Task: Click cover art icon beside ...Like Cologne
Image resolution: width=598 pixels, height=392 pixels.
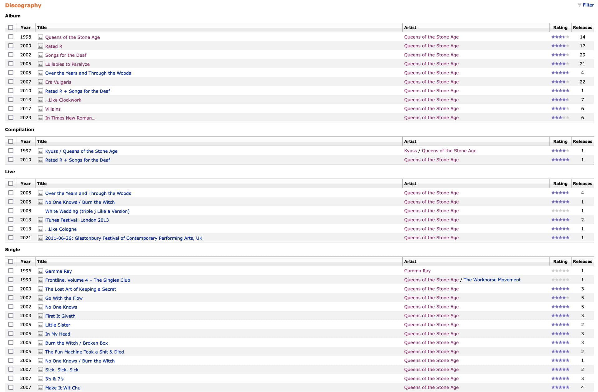Action: point(40,229)
